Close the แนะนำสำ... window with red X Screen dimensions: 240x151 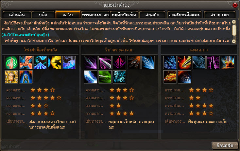pos(235,5)
